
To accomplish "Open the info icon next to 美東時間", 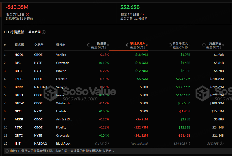I will (x=44, y=32).
